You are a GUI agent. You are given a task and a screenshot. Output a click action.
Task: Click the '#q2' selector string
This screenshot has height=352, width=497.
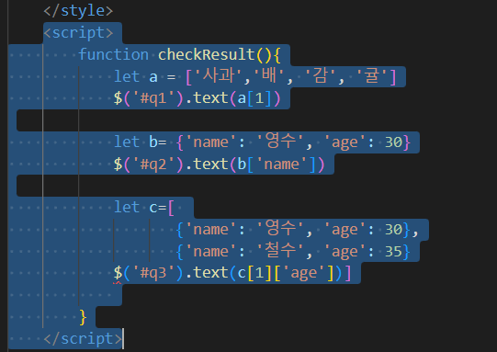click(x=153, y=165)
